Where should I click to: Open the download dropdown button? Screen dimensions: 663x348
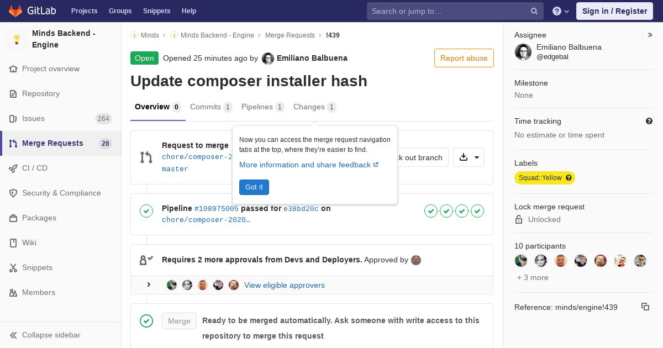pos(469,157)
